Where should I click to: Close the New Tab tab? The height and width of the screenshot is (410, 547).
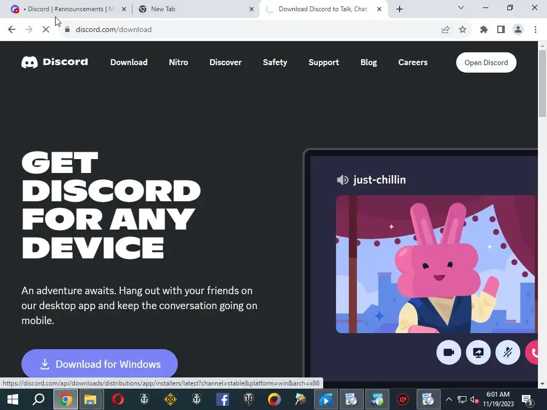click(252, 9)
